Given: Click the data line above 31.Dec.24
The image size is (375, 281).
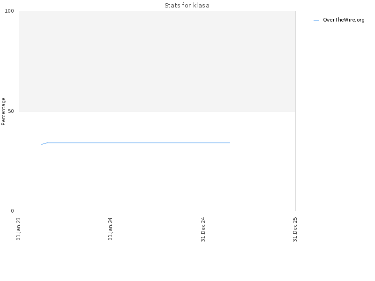Looking at the screenshot, I should (x=203, y=143).
